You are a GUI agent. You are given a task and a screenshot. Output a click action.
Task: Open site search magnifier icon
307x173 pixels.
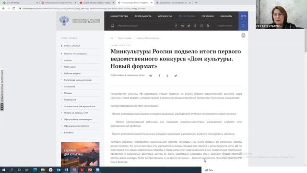coord(243,25)
